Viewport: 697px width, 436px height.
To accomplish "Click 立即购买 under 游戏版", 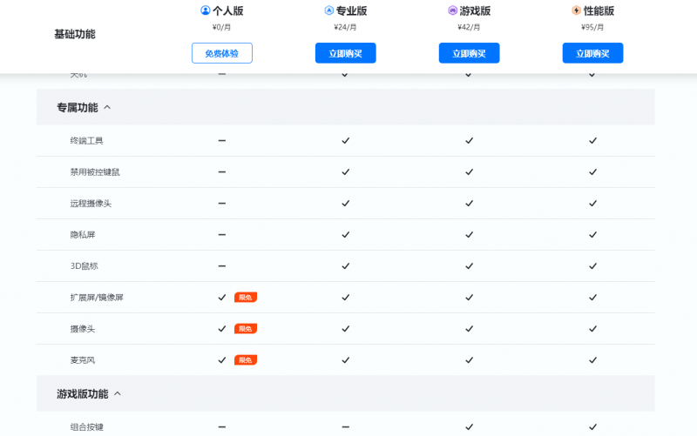I will [x=469, y=53].
